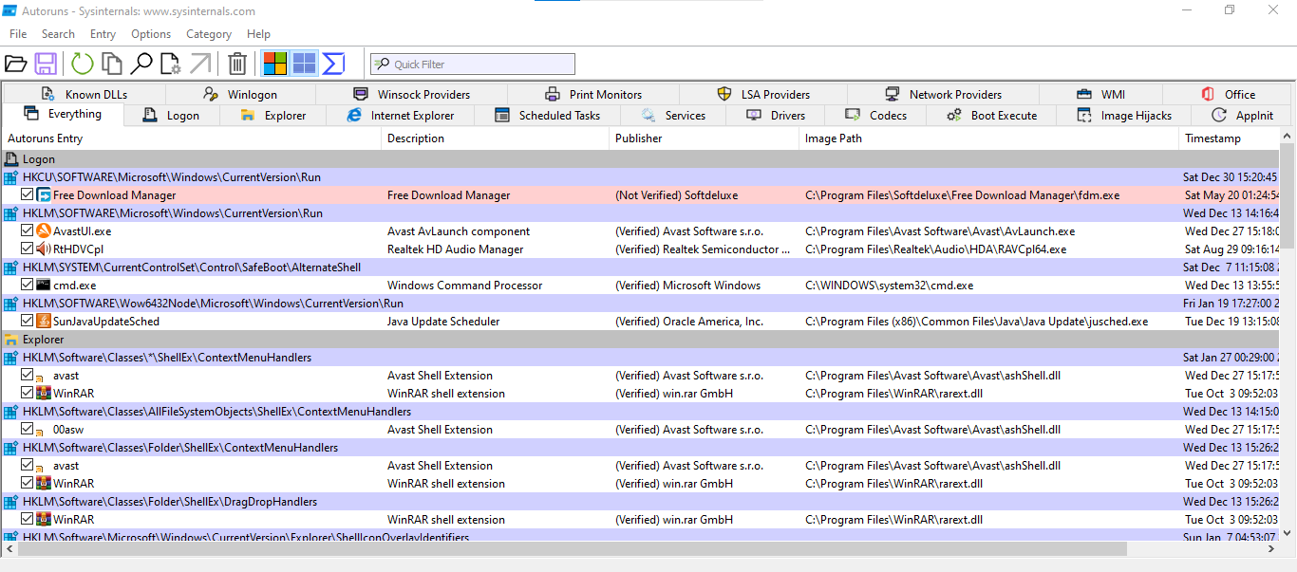Click the Delete trash can icon
Screen dimensions: 1297x572
[237, 64]
